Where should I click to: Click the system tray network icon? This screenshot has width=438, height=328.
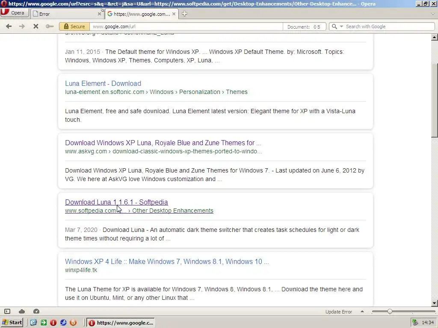(x=415, y=323)
